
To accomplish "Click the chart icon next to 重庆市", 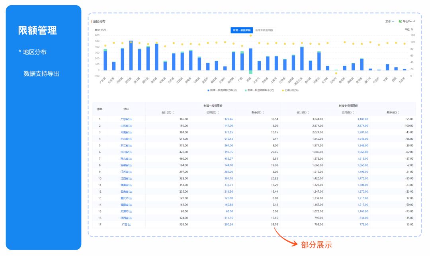I will coord(131,198).
